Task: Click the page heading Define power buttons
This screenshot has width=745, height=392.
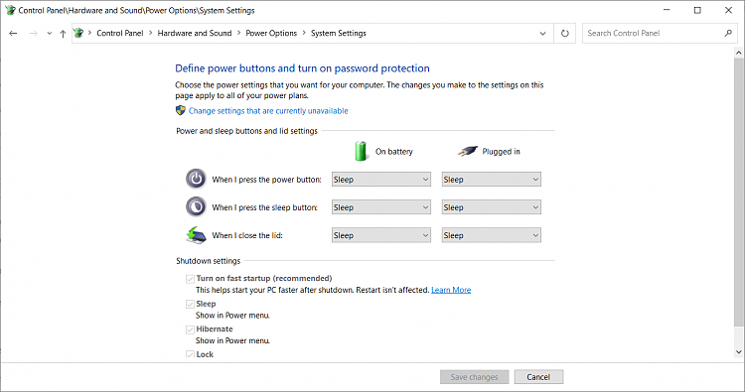Action: pos(302,68)
